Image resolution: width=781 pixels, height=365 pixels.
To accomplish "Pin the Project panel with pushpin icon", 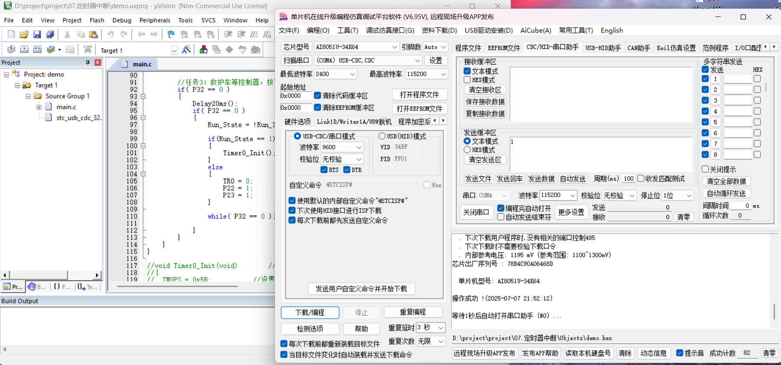I will click(88, 62).
